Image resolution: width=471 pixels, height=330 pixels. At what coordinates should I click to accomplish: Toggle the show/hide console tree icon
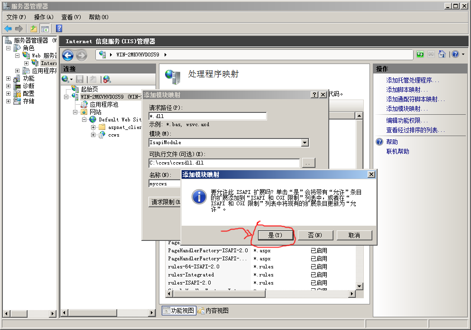click(45, 28)
